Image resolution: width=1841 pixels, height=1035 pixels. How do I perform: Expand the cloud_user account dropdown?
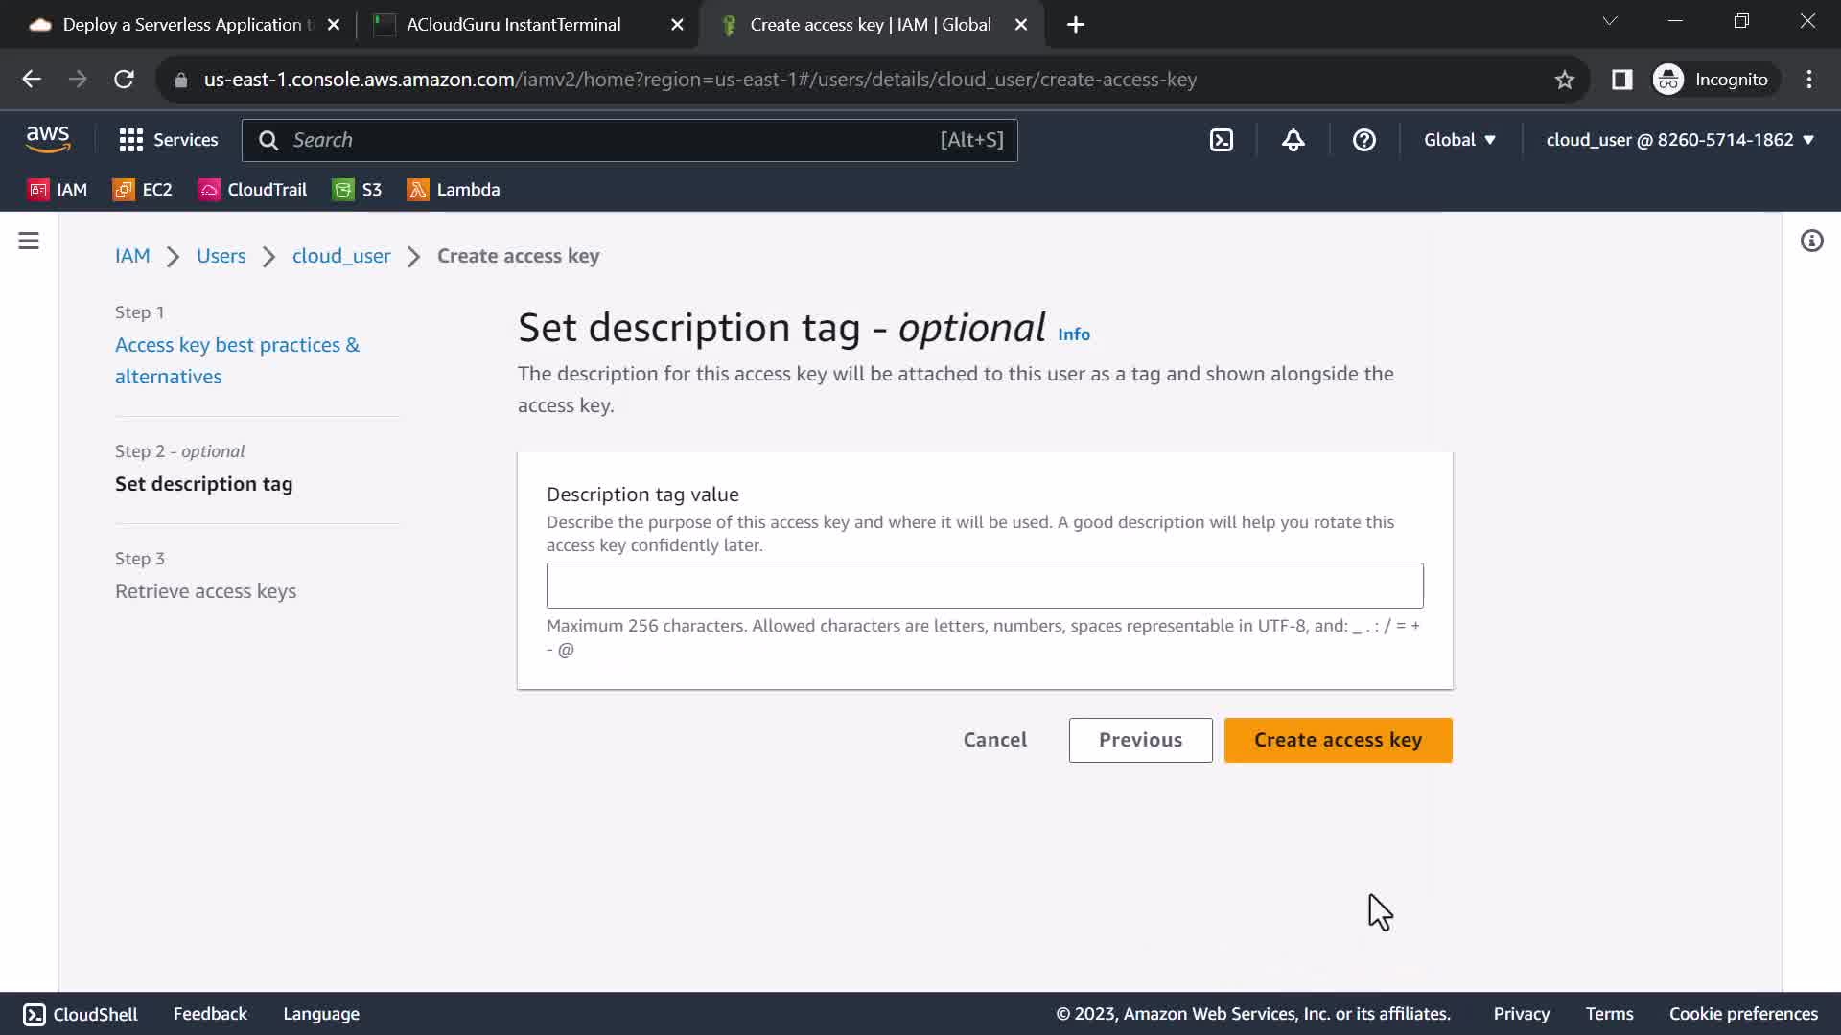(1679, 140)
